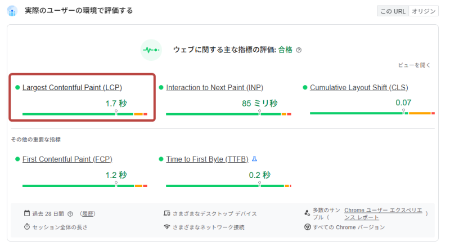Switch to the オリジン tab

coord(424,11)
